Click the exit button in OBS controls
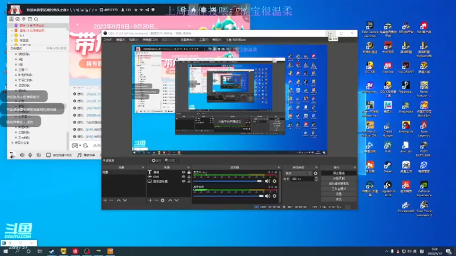The width and height of the screenshot is (456, 256). click(339, 199)
